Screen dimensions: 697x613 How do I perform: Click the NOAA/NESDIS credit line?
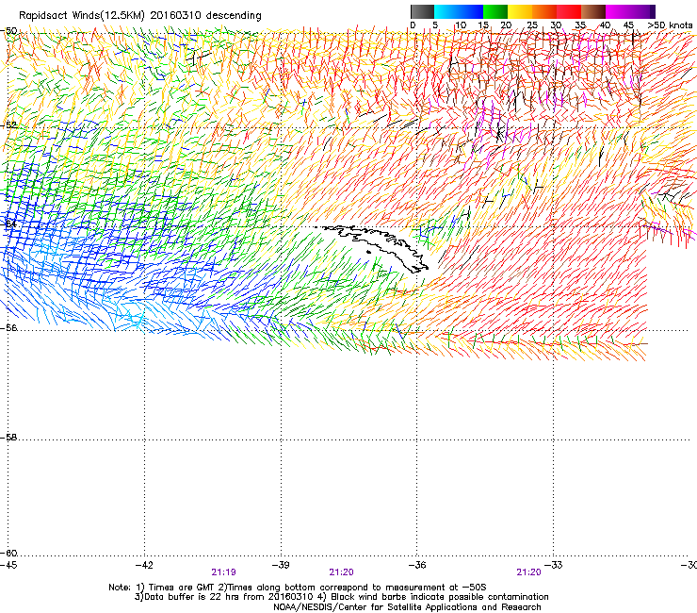(407, 607)
